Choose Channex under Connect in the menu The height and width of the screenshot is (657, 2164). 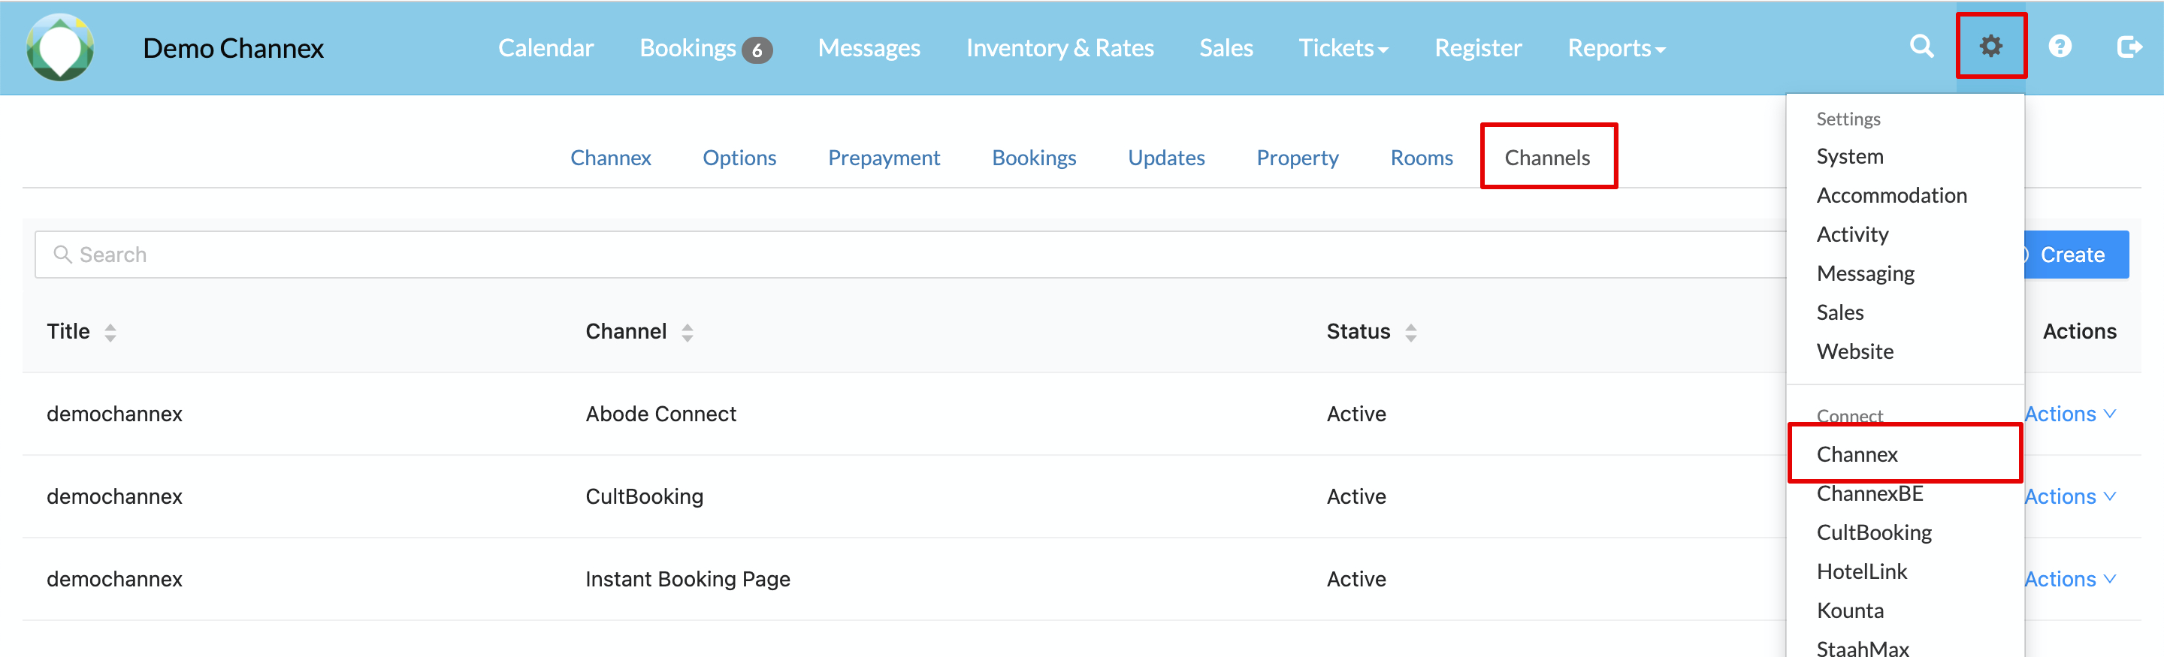pyautogui.click(x=1857, y=455)
